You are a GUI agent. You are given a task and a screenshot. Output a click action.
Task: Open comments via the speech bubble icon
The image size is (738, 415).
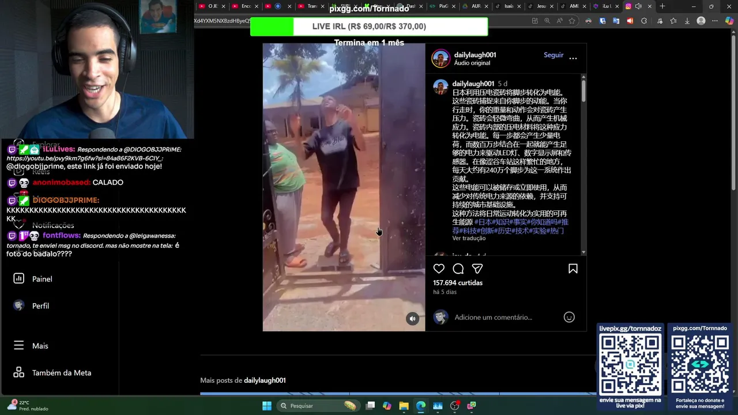click(x=458, y=269)
